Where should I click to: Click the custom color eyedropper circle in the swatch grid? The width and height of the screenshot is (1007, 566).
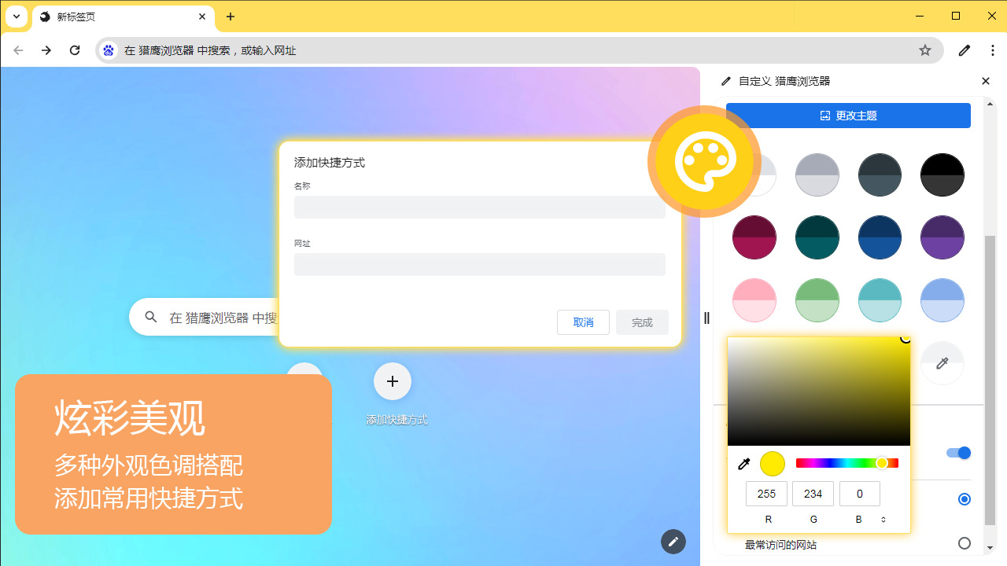click(x=942, y=363)
